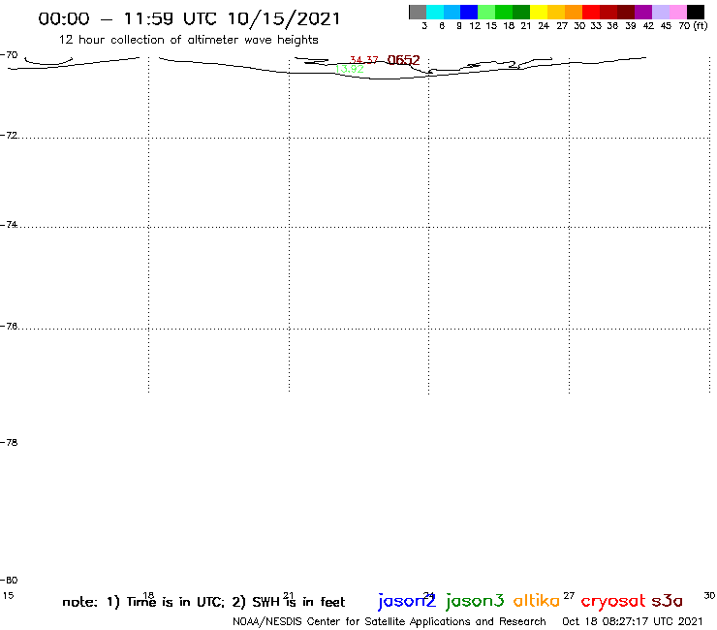Click the latitude label '-78'
The height and width of the screenshot is (630, 717).
9,442
